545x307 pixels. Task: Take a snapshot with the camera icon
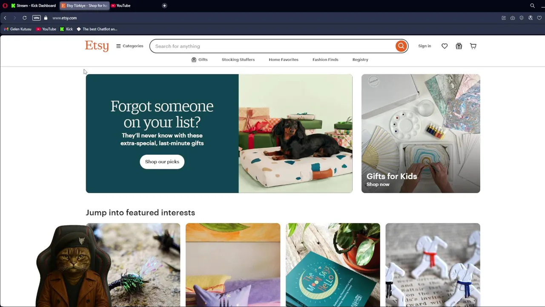coord(513,18)
